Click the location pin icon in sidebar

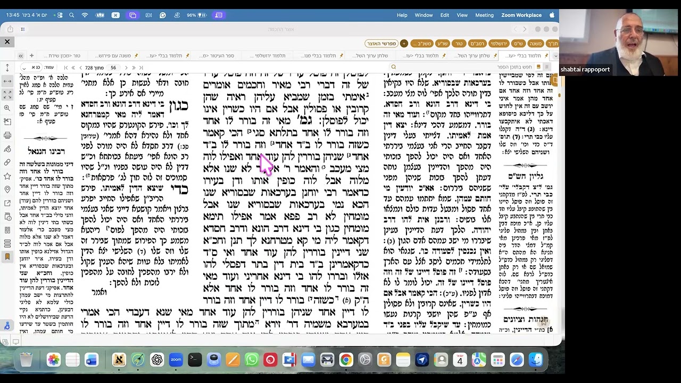[x=7, y=189]
